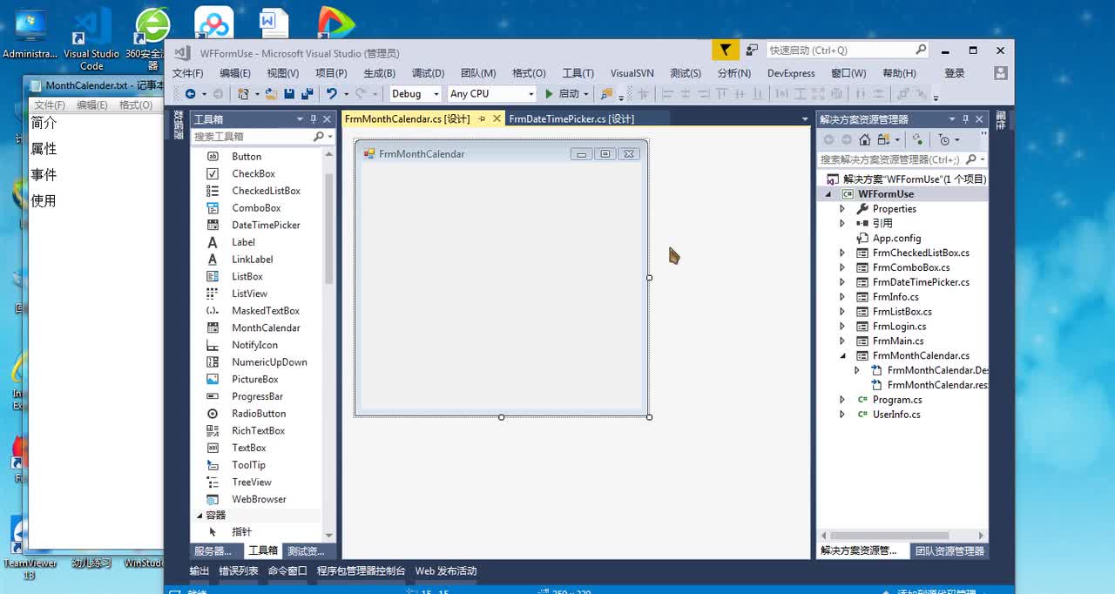Collapse the FrmMonthCalendar.cs node
Viewport: 1115px width, 594px height.
(x=842, y=355)
